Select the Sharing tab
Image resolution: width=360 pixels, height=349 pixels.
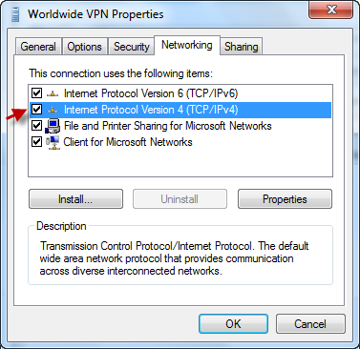click(242, 47)
